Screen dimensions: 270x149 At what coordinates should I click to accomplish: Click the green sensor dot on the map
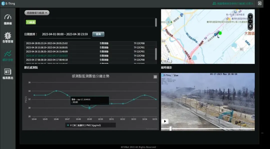tap(220, 33)
